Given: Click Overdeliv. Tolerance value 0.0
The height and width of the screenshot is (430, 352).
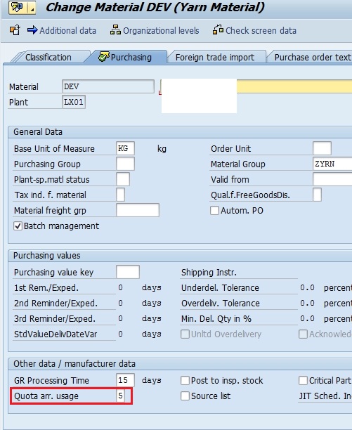Looking at the screenshot, I should (x=307, y=303).
